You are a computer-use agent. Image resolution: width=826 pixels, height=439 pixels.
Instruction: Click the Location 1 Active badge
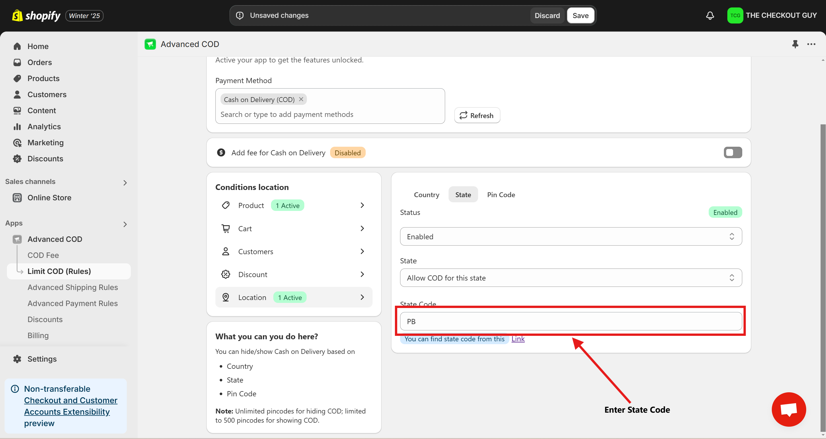(290, 297)
